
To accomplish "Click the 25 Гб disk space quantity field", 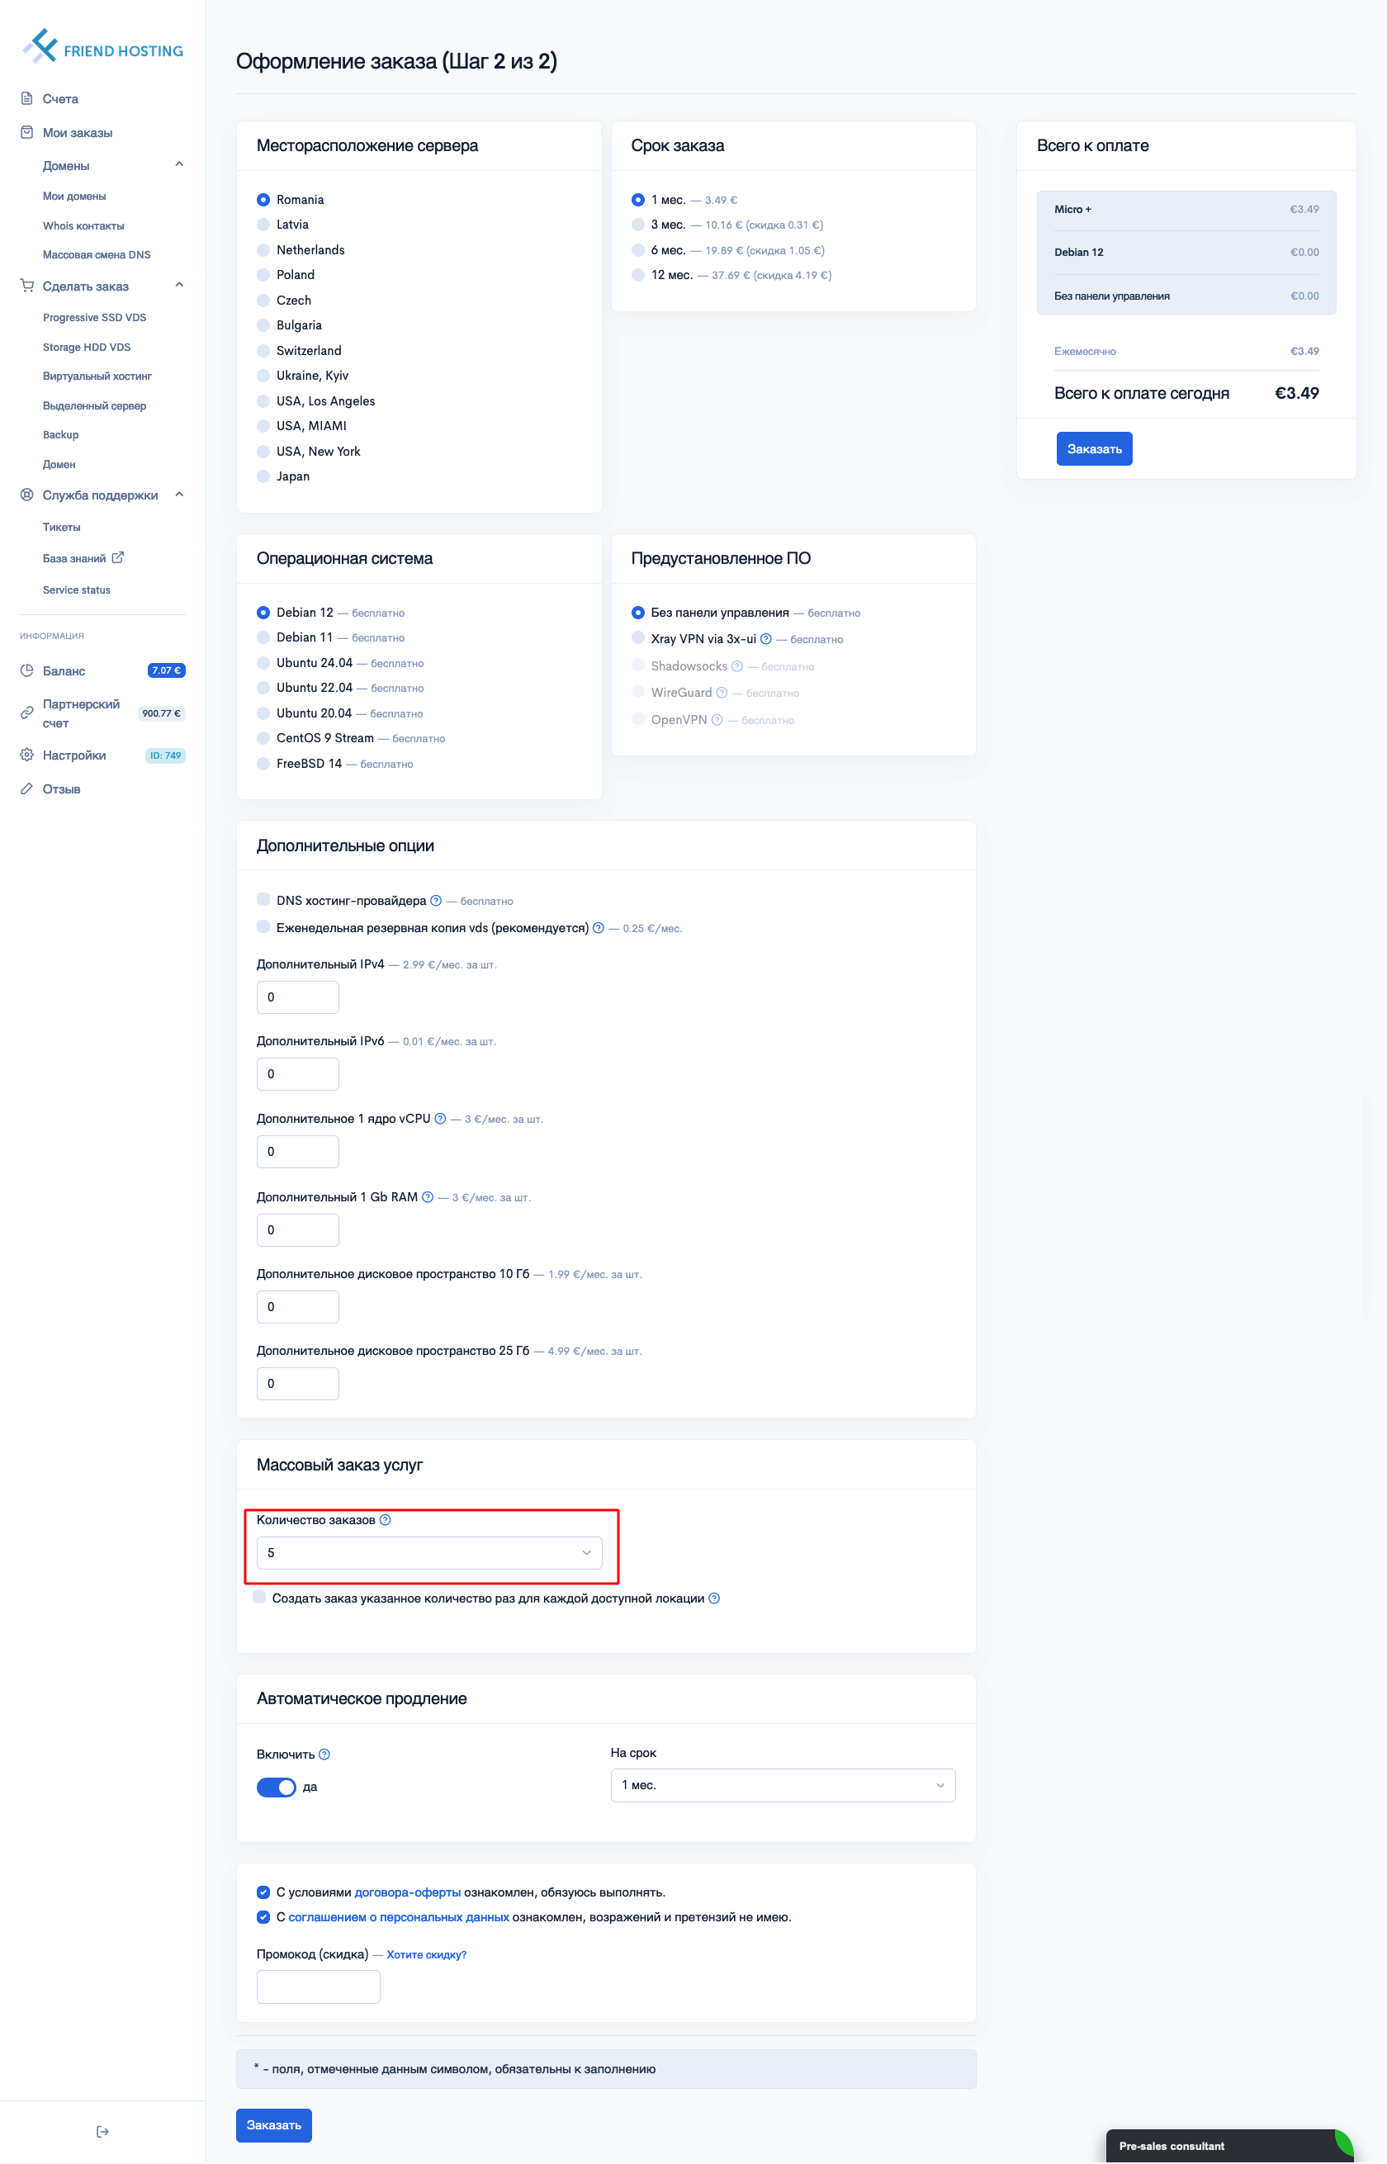I will 297,1383.
